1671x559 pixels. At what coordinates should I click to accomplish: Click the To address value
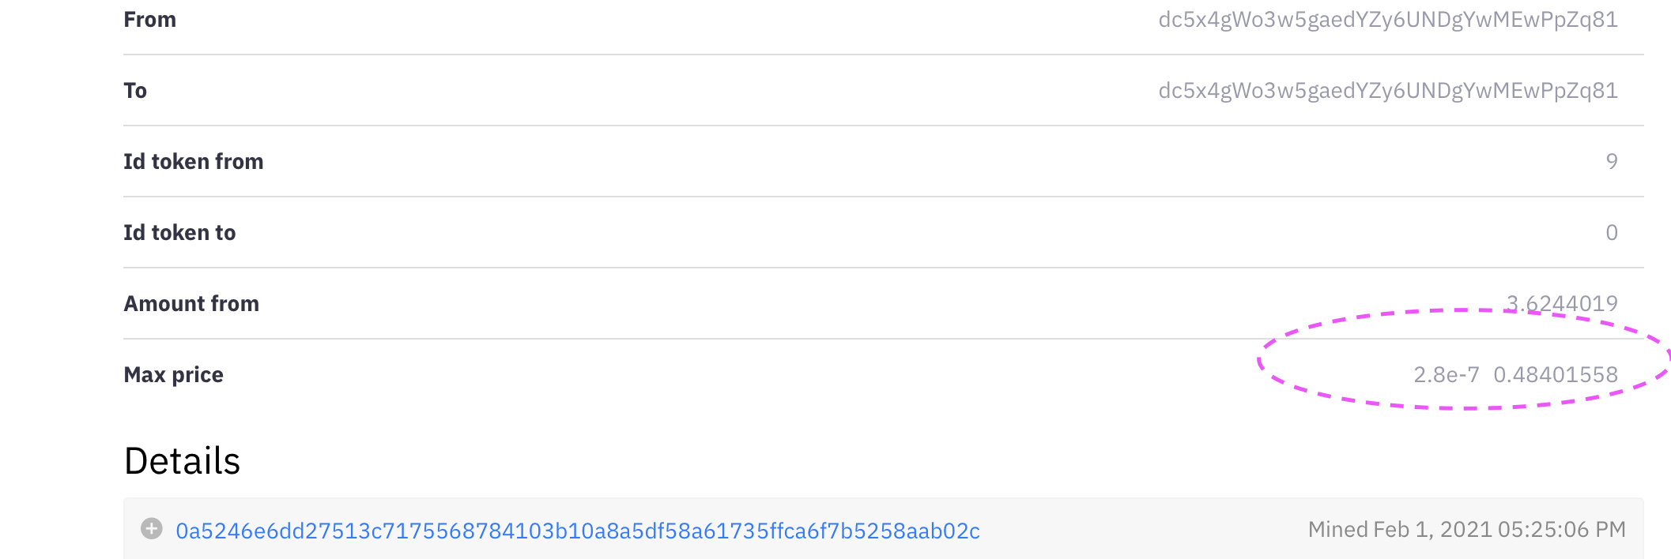(1388, 91)
